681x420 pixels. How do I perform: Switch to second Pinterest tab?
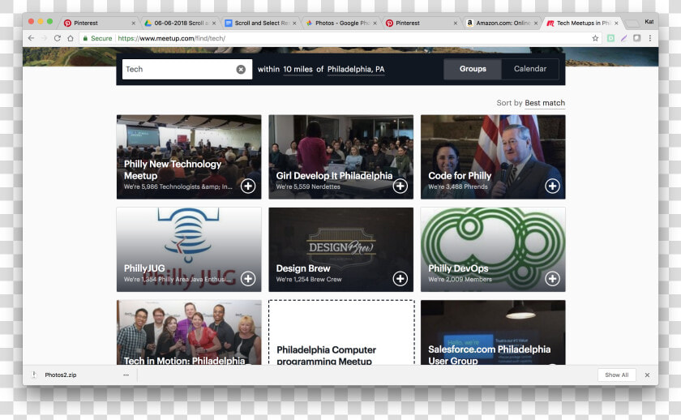[x=421, y=23]
